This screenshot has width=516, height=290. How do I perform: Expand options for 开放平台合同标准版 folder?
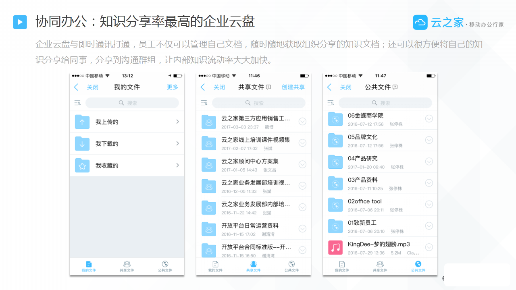click(x=302, y=250)
